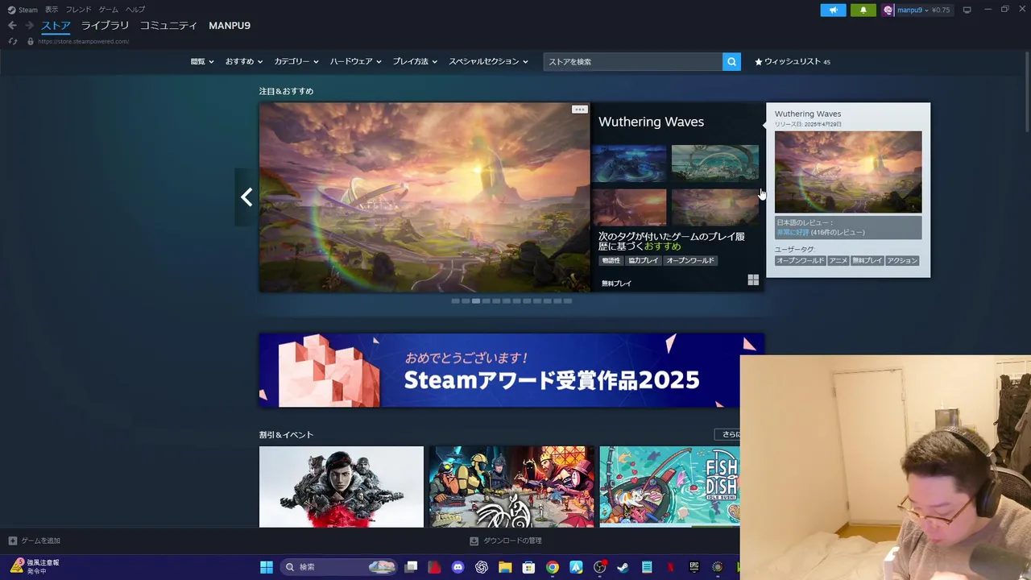Open the main Wuthering Waves featured image
The height and width of the screenshot is (580, 1031).
pyautogui.click(x=424, y=197)
